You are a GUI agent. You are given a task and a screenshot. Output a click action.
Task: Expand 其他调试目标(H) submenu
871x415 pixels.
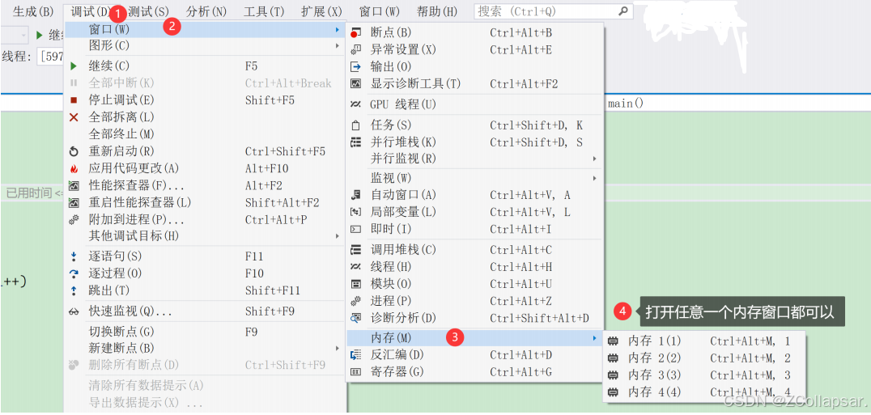[338, 236]
